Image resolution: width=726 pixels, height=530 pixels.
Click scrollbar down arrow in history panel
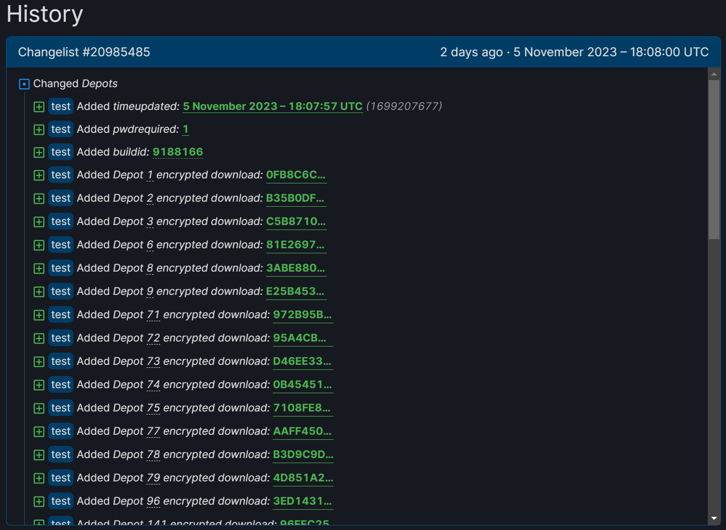pyautogui.click(x=714, y=518)
